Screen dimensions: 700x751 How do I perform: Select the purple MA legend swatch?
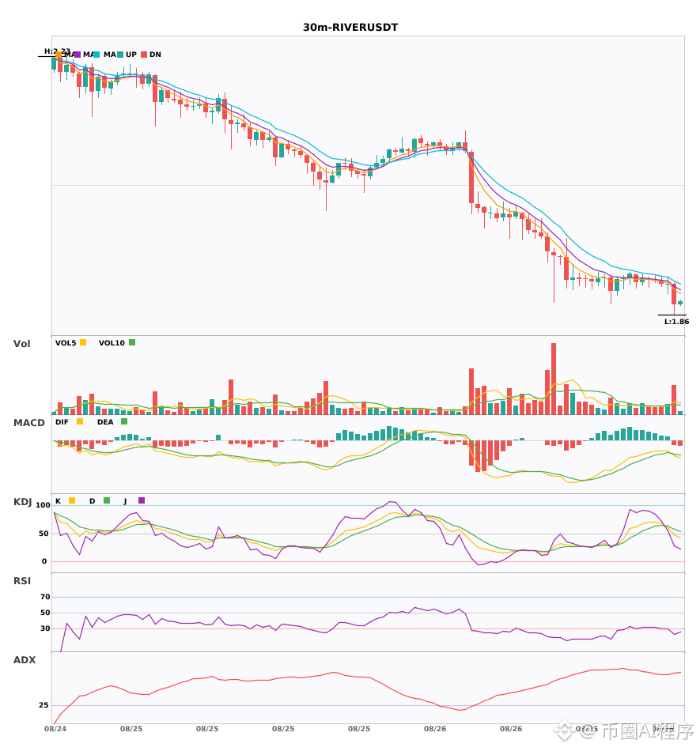coord(78,55)
